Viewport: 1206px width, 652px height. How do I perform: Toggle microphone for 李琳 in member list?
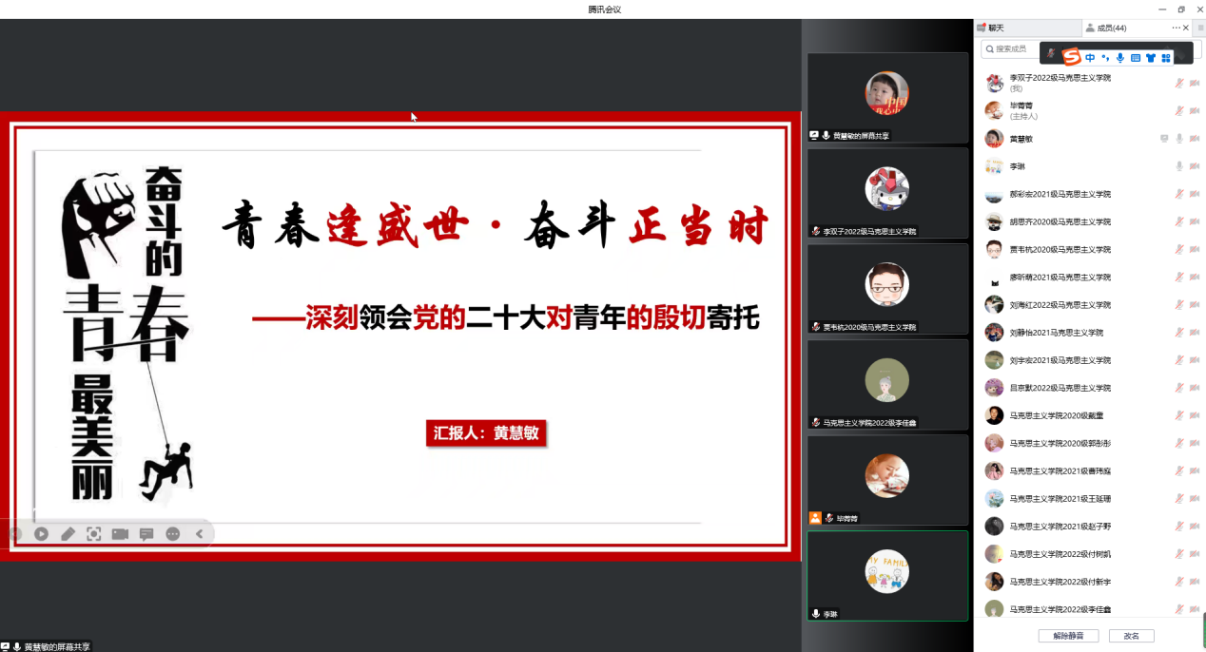pos(1179,166)
